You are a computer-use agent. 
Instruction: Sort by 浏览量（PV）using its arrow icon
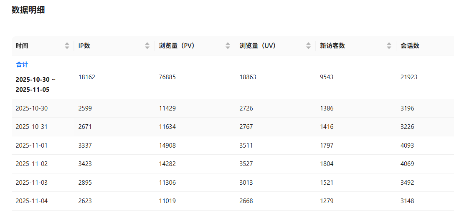(228, 46)
